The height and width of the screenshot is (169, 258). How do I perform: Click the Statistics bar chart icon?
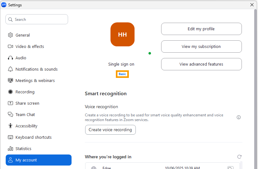click(x=10, y=149)
